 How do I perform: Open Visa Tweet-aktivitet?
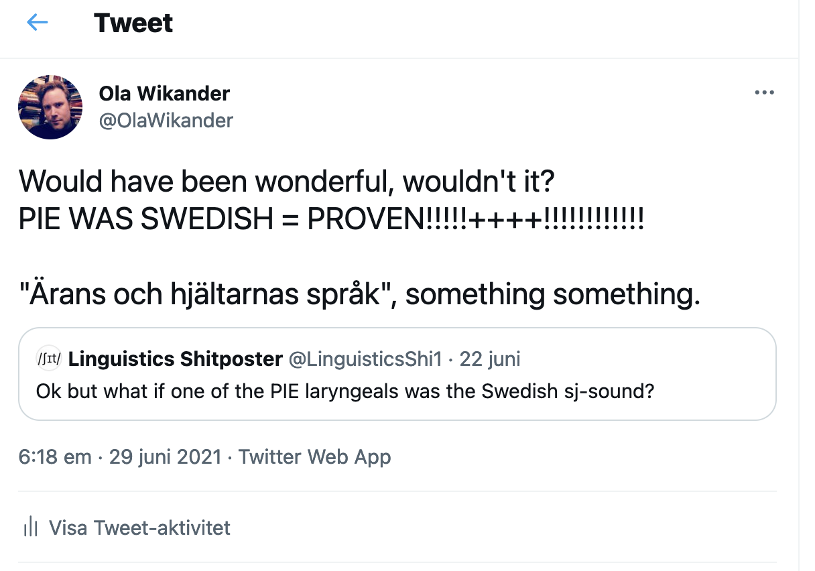[139, 527]
